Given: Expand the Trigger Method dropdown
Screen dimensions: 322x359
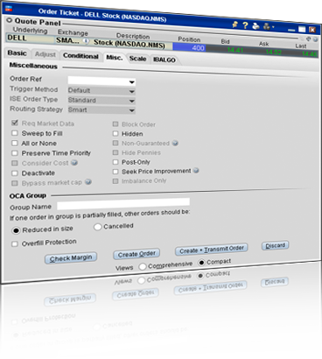Looking at the screenshot, I should (x=101, y=91).
